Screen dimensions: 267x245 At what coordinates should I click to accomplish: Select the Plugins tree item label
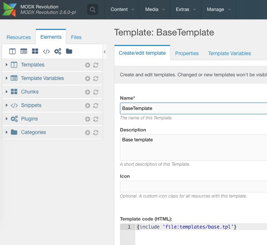point(30,119)
